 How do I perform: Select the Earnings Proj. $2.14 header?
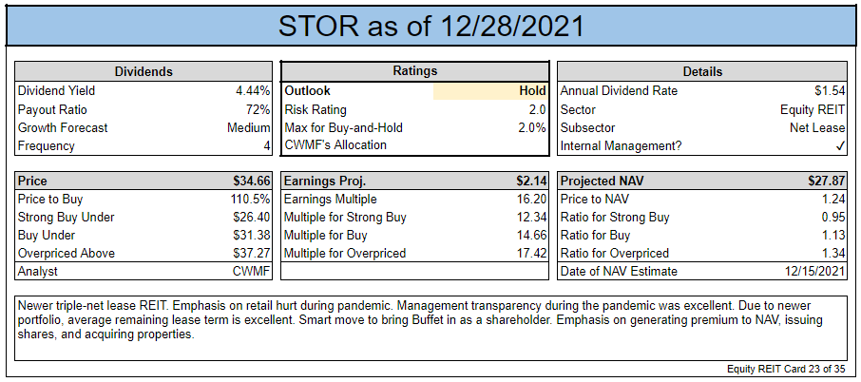point(414,181)
